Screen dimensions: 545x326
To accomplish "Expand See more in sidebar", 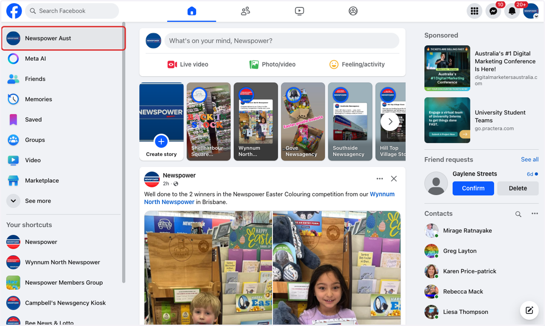I will tap(63, 201).
